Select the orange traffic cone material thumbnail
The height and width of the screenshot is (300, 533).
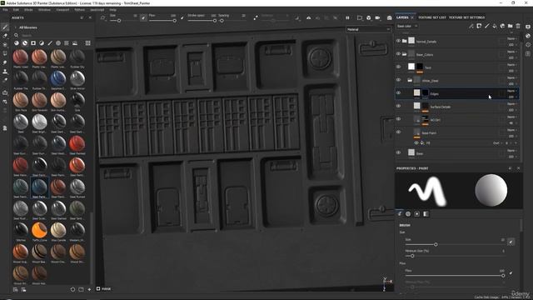[39, 230]
